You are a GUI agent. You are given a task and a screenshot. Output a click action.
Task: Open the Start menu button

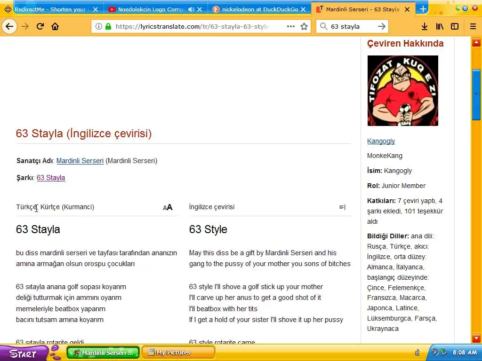23,353
